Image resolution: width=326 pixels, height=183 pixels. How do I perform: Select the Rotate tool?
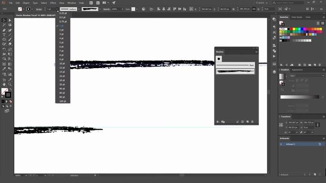point(4,49)
